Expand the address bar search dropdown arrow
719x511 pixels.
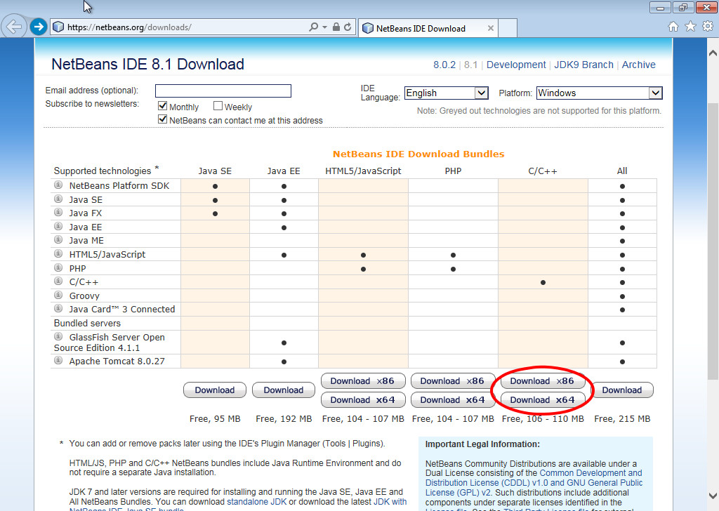point(324,27)
